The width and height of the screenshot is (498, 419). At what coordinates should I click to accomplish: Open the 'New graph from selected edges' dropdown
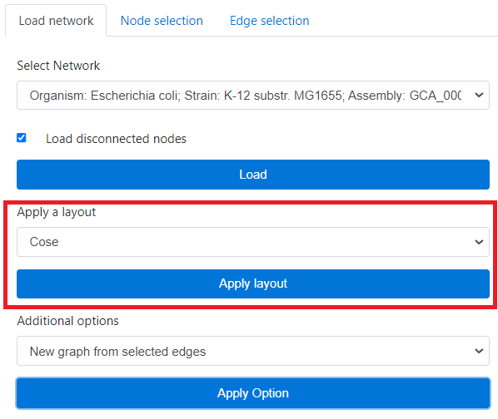pos(253,351)
